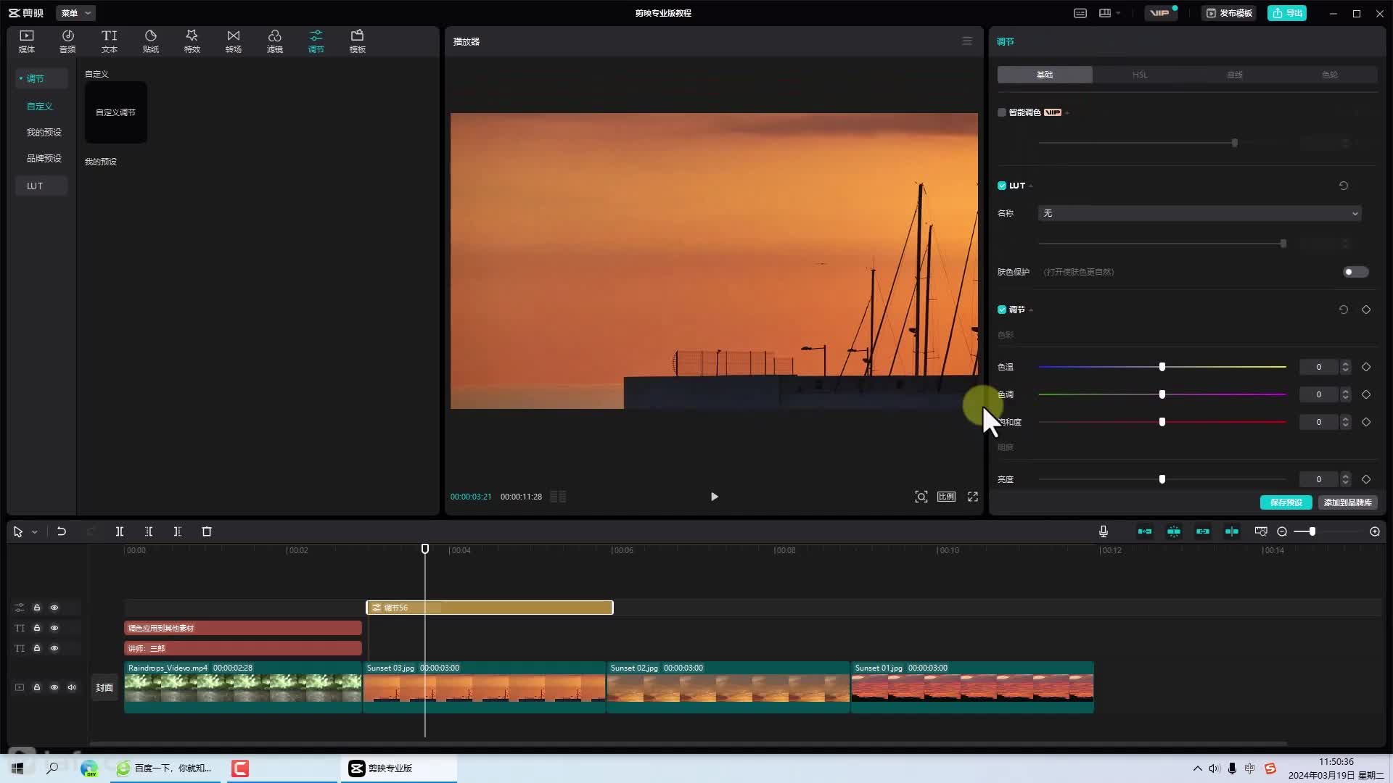Uncheck the LUT checkbox

[1002, 186]
